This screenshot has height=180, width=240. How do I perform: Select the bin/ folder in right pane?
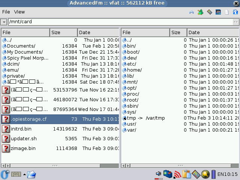tap(180, 46)
